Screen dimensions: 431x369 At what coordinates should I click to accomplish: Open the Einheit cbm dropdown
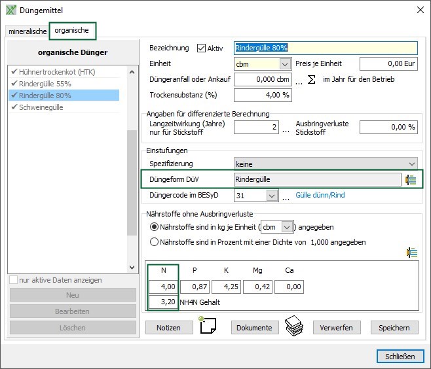[x=284, y=64]
